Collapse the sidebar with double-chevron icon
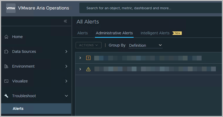This screenshot has width=223, height=117. click(65, 21)
